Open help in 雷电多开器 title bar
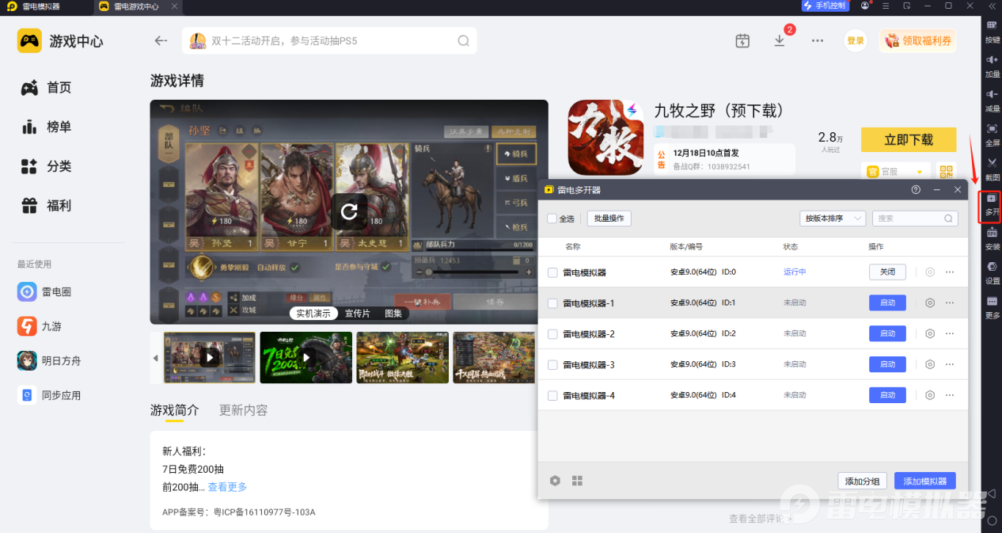The width and height of the screenshot is (1002, 533). coord(916,190)
